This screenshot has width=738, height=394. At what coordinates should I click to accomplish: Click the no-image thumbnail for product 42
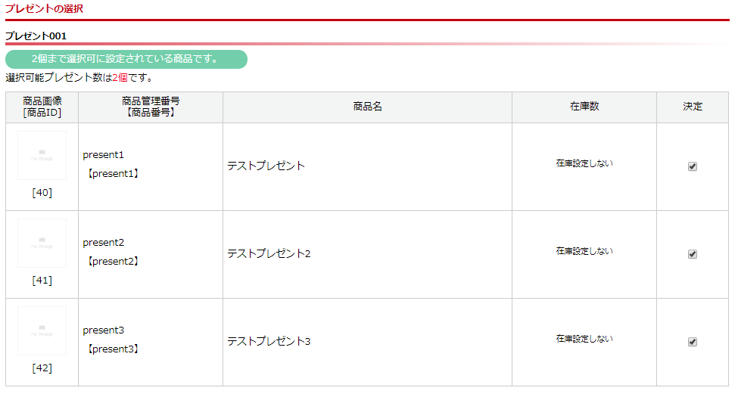click(x=42, y=331)
